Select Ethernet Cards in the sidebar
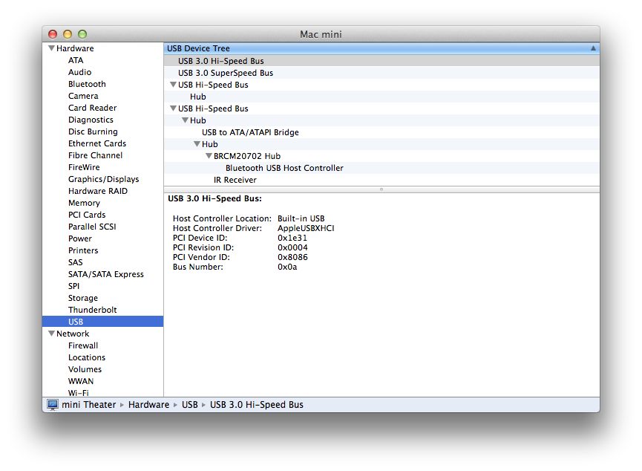The image size is (642, 471). 97,143
